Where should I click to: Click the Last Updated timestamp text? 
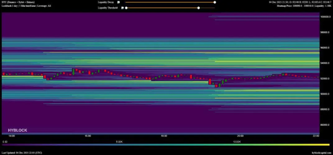tap(22, 153)
